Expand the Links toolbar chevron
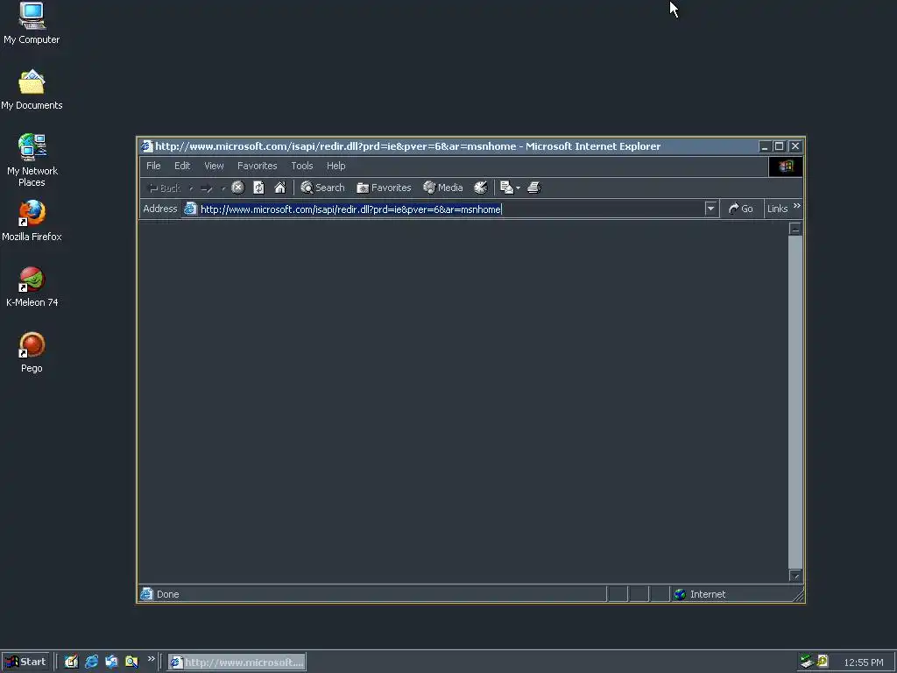Screen dimensions: 897x673 coord(797,205)
